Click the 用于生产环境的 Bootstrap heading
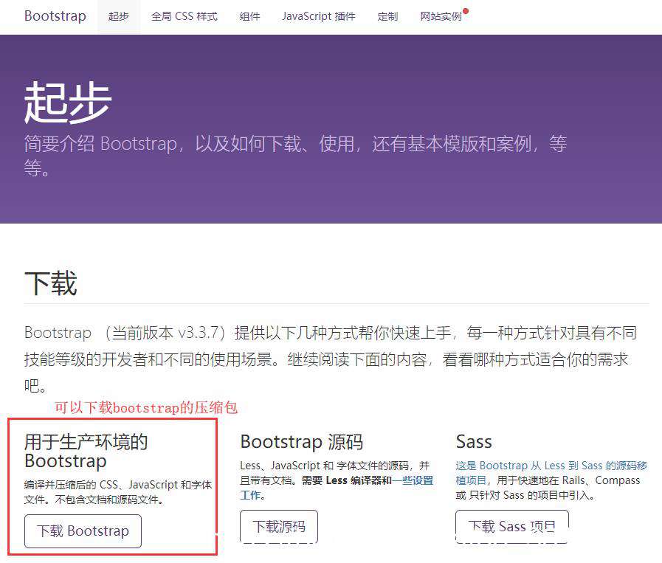Image resolution: width=662 pixels, height=563 pixels. 86,452
